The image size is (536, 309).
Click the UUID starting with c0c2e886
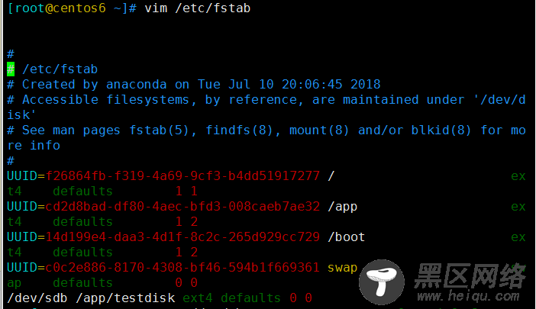pyautogui.click(x=182, y=267)
